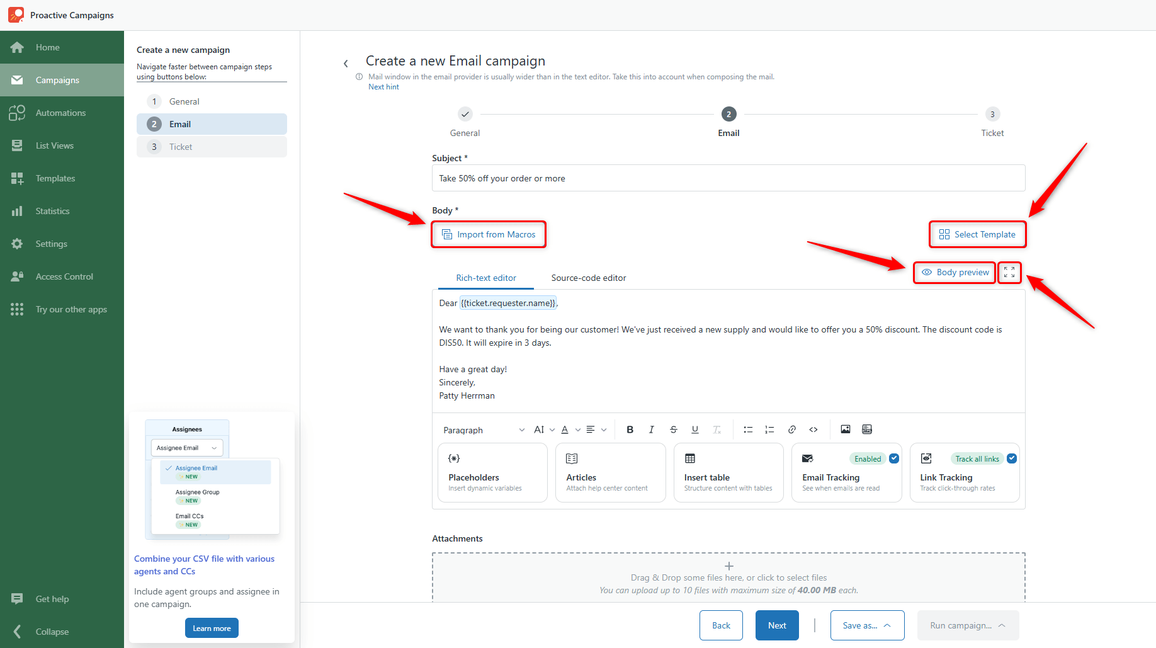Screen dimensions: 1156x648
Task: Toggle bold formatting
Action: pos(630,429)
